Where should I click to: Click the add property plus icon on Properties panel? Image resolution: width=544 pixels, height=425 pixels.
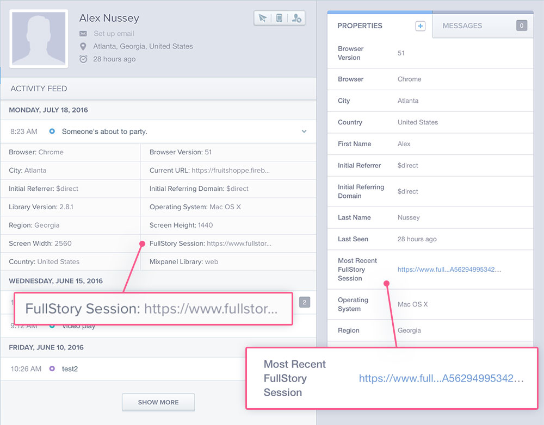[419, 25]
